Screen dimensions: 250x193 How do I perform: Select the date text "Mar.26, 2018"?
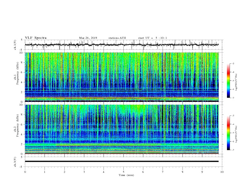coord(88,38)
